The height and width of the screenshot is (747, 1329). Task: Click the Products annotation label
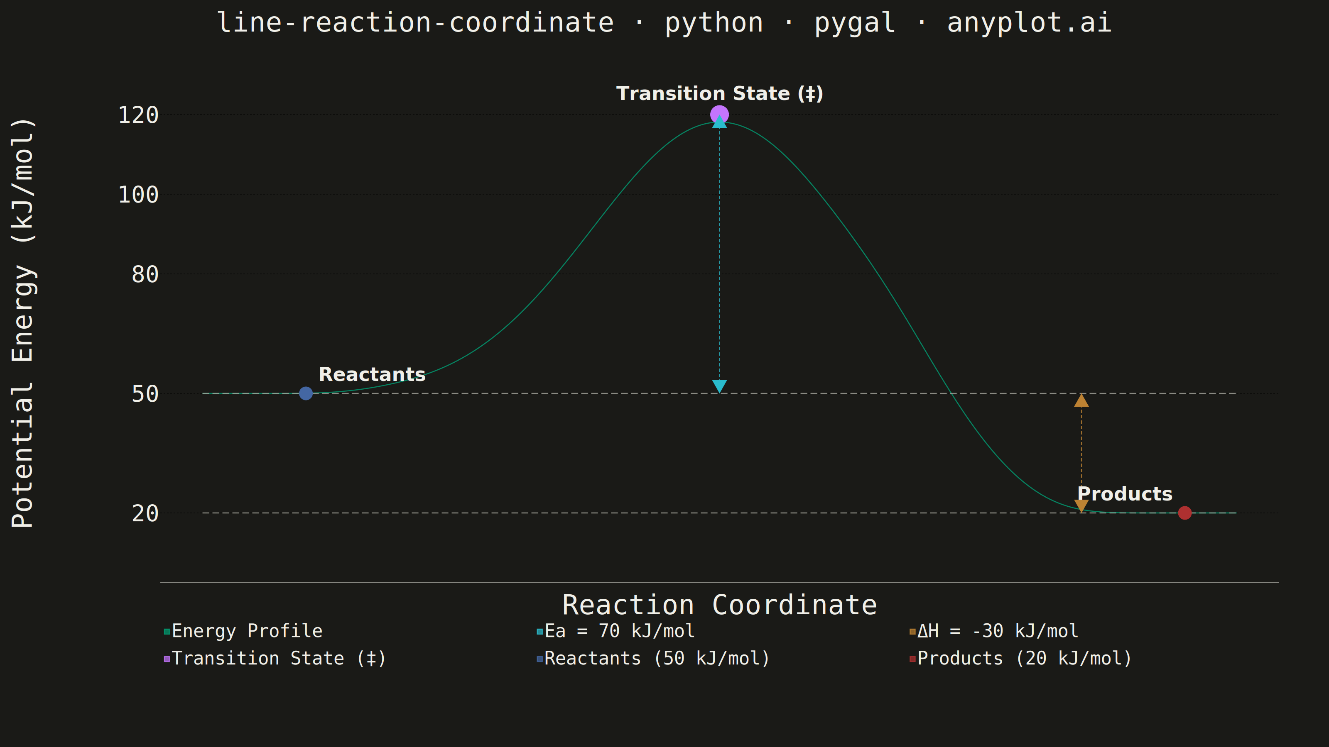[1125, 494]
